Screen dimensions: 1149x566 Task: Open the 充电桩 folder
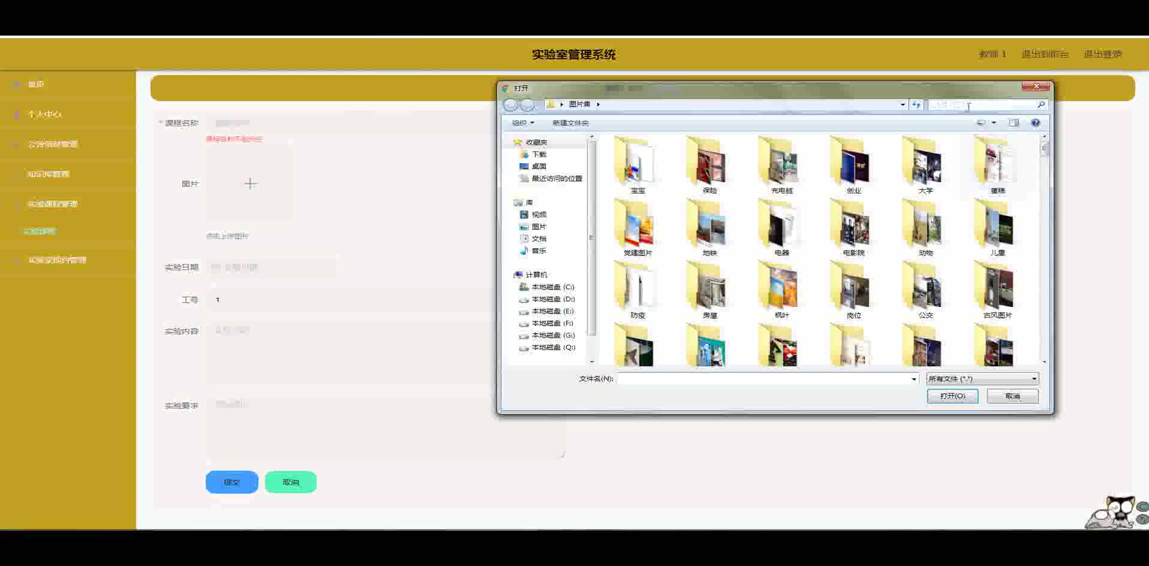click(781, 166)
